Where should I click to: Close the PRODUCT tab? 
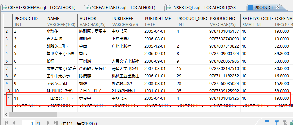277,7
